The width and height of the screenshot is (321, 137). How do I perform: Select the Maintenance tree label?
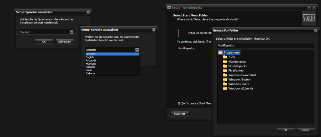237,61
